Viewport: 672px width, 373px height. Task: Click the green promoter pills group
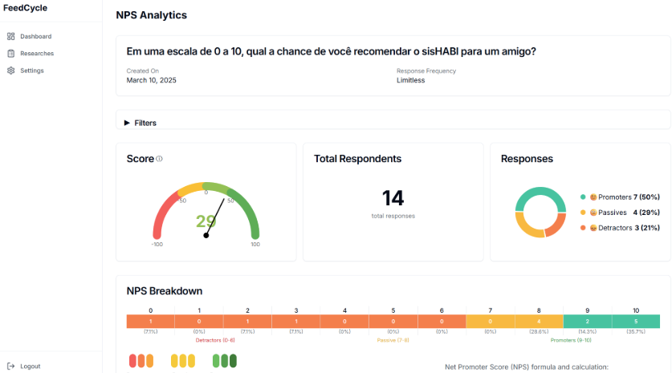click(225, 361)
